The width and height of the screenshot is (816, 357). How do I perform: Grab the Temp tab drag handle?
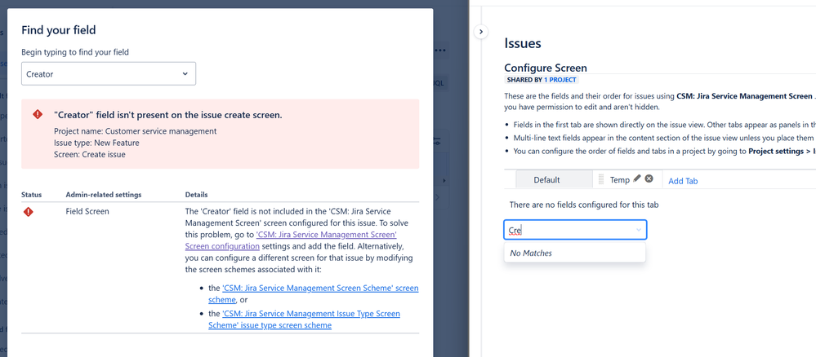(x=601, y=180)
